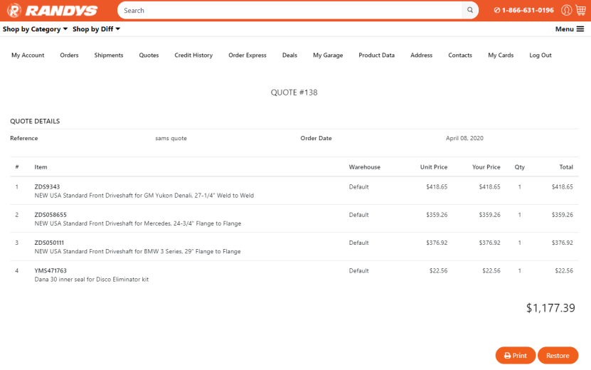Click the Randys logo
The width and height of the screenshot is (591, 370).
point(53,11)
